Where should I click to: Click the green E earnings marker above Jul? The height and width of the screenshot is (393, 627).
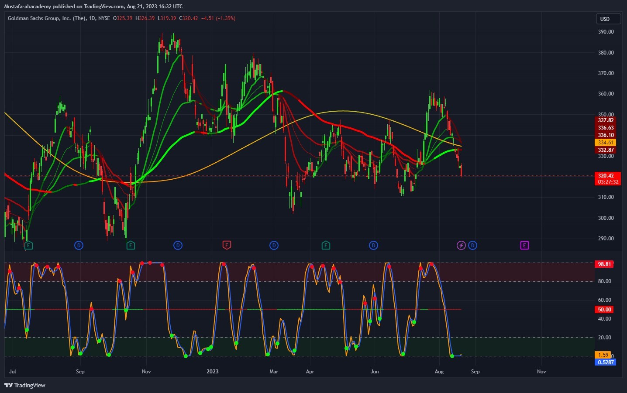pyautogui.click(x=28, y=246)
